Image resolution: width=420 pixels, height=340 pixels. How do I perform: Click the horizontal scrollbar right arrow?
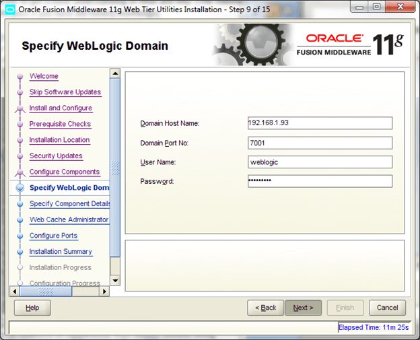coord(104,292)
